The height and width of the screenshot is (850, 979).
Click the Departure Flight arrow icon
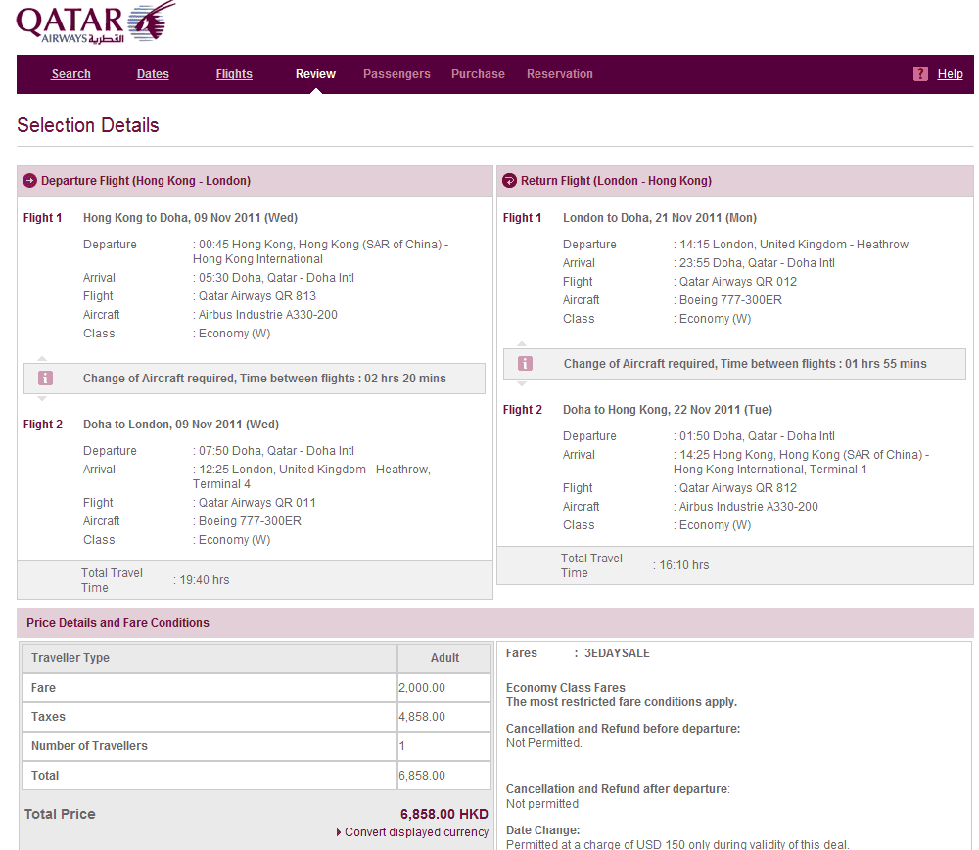29,181
